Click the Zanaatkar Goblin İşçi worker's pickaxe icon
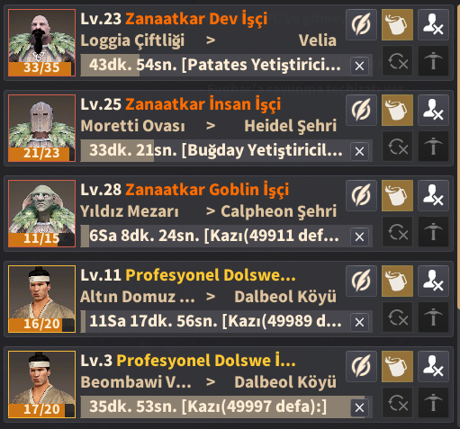This screenshot has height=429, width=460. point(433,232)
